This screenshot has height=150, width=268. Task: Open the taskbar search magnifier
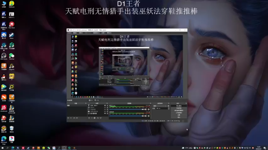[x=7, y=148]
